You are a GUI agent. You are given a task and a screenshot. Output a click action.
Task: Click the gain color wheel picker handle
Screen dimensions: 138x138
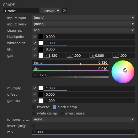click(125, 70)
